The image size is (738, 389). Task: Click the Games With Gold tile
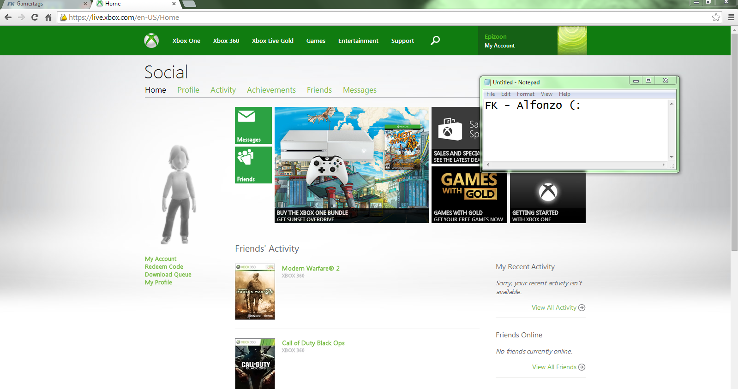coord(469,194)
